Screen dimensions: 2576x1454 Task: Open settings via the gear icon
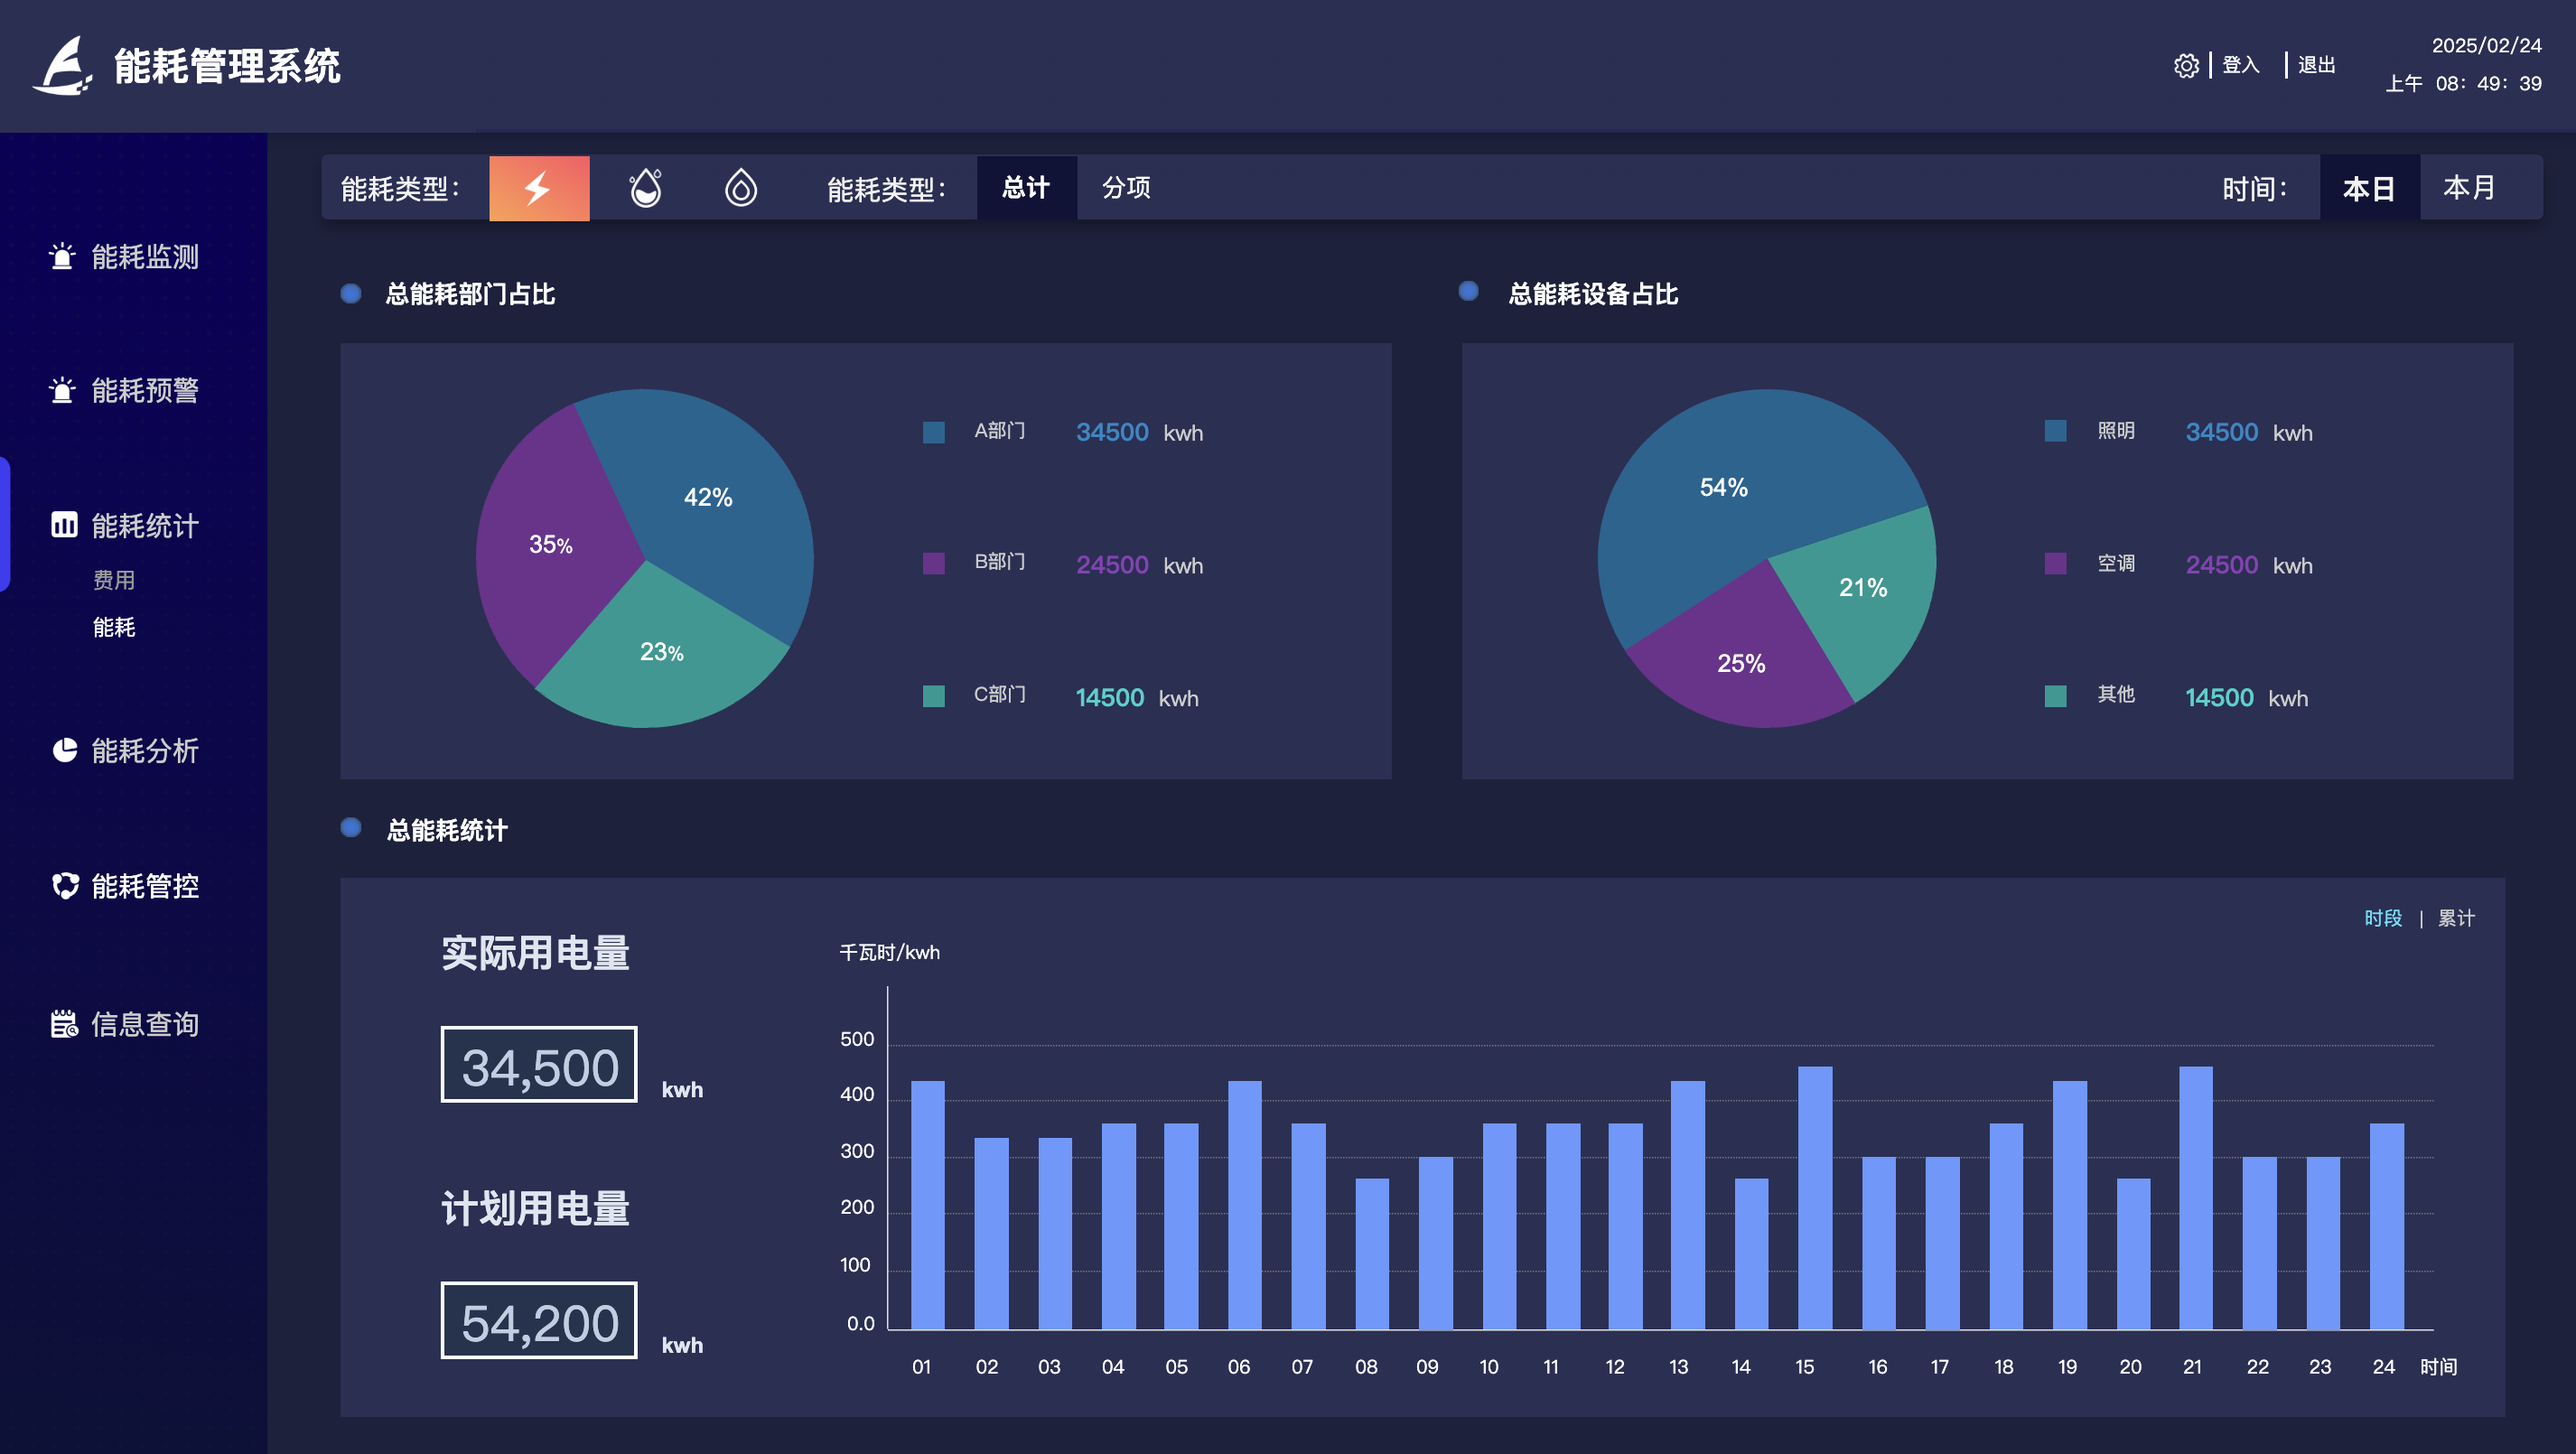[x=2186, y=66]
